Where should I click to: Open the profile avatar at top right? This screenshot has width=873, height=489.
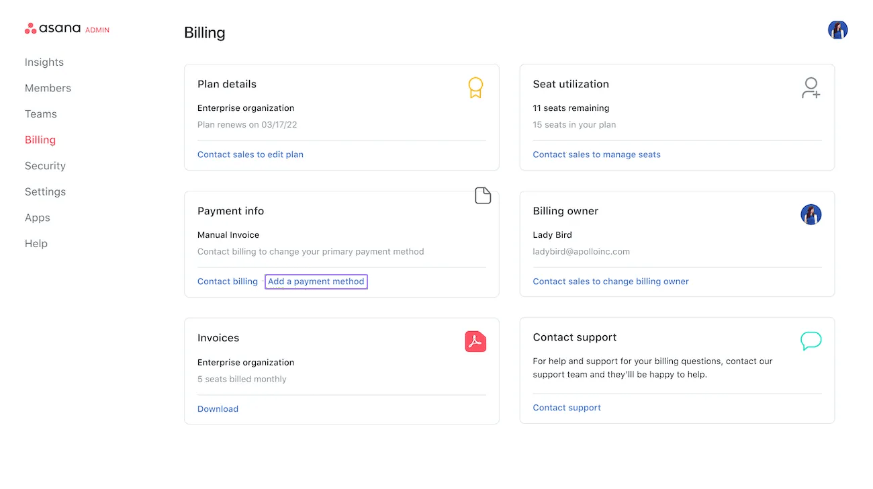[x=837, y=30]
